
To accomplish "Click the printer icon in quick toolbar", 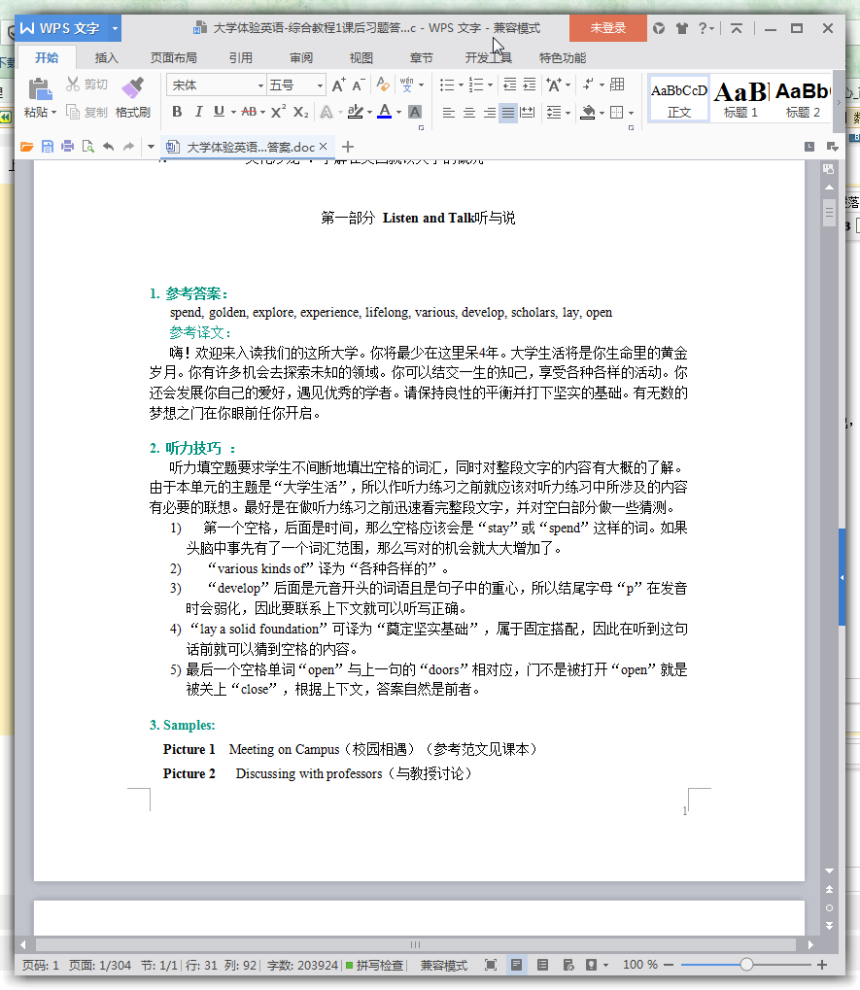I will coord(68,147).
